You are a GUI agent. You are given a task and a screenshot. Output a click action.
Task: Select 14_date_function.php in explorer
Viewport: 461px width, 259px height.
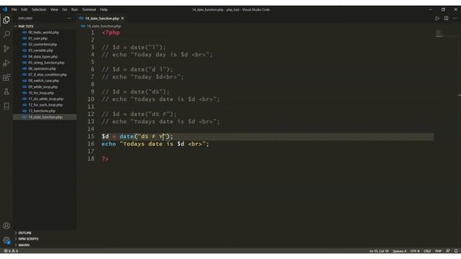point(45,117)
